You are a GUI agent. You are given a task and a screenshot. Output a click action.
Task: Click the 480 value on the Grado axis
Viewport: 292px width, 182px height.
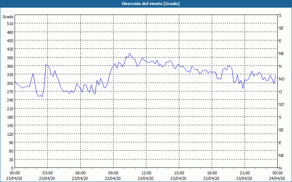[10, 32]
